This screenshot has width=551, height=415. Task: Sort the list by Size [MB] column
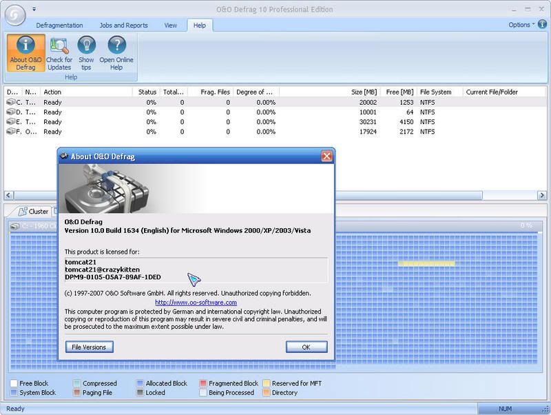click(x=364, y=92)
